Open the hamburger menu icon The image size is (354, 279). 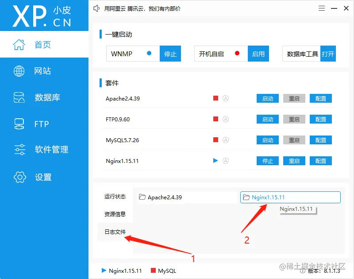tap(322, 8)
